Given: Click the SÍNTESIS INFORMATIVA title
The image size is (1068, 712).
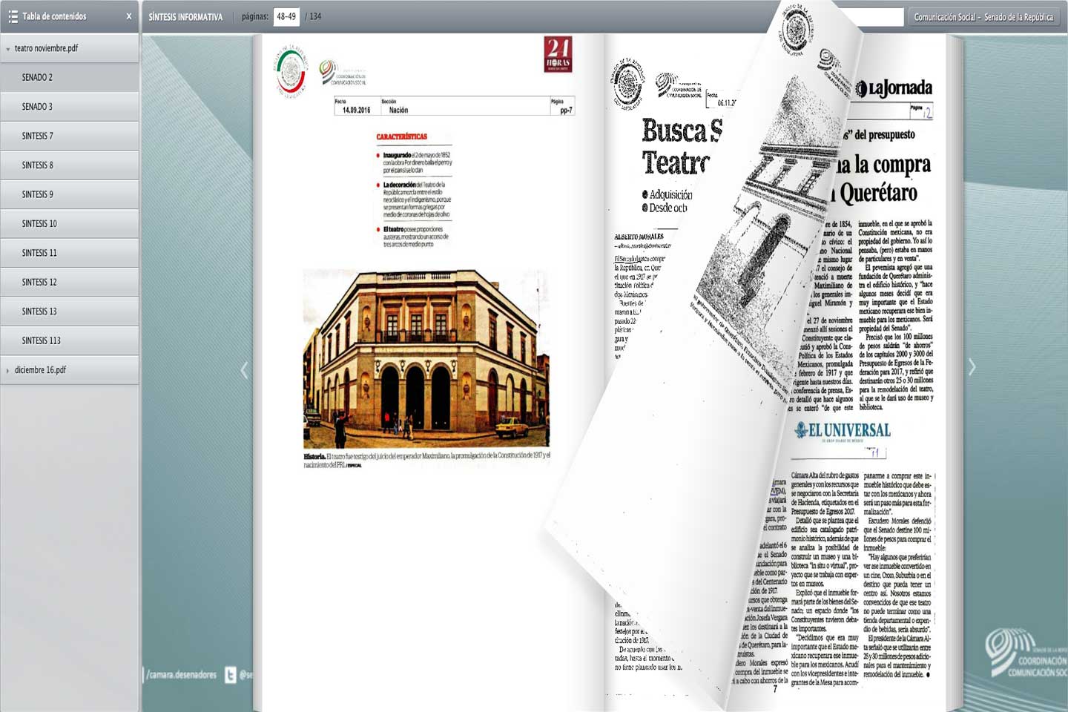Looking at the screenshot, I should pyautogui.click(x=185, y=16).
